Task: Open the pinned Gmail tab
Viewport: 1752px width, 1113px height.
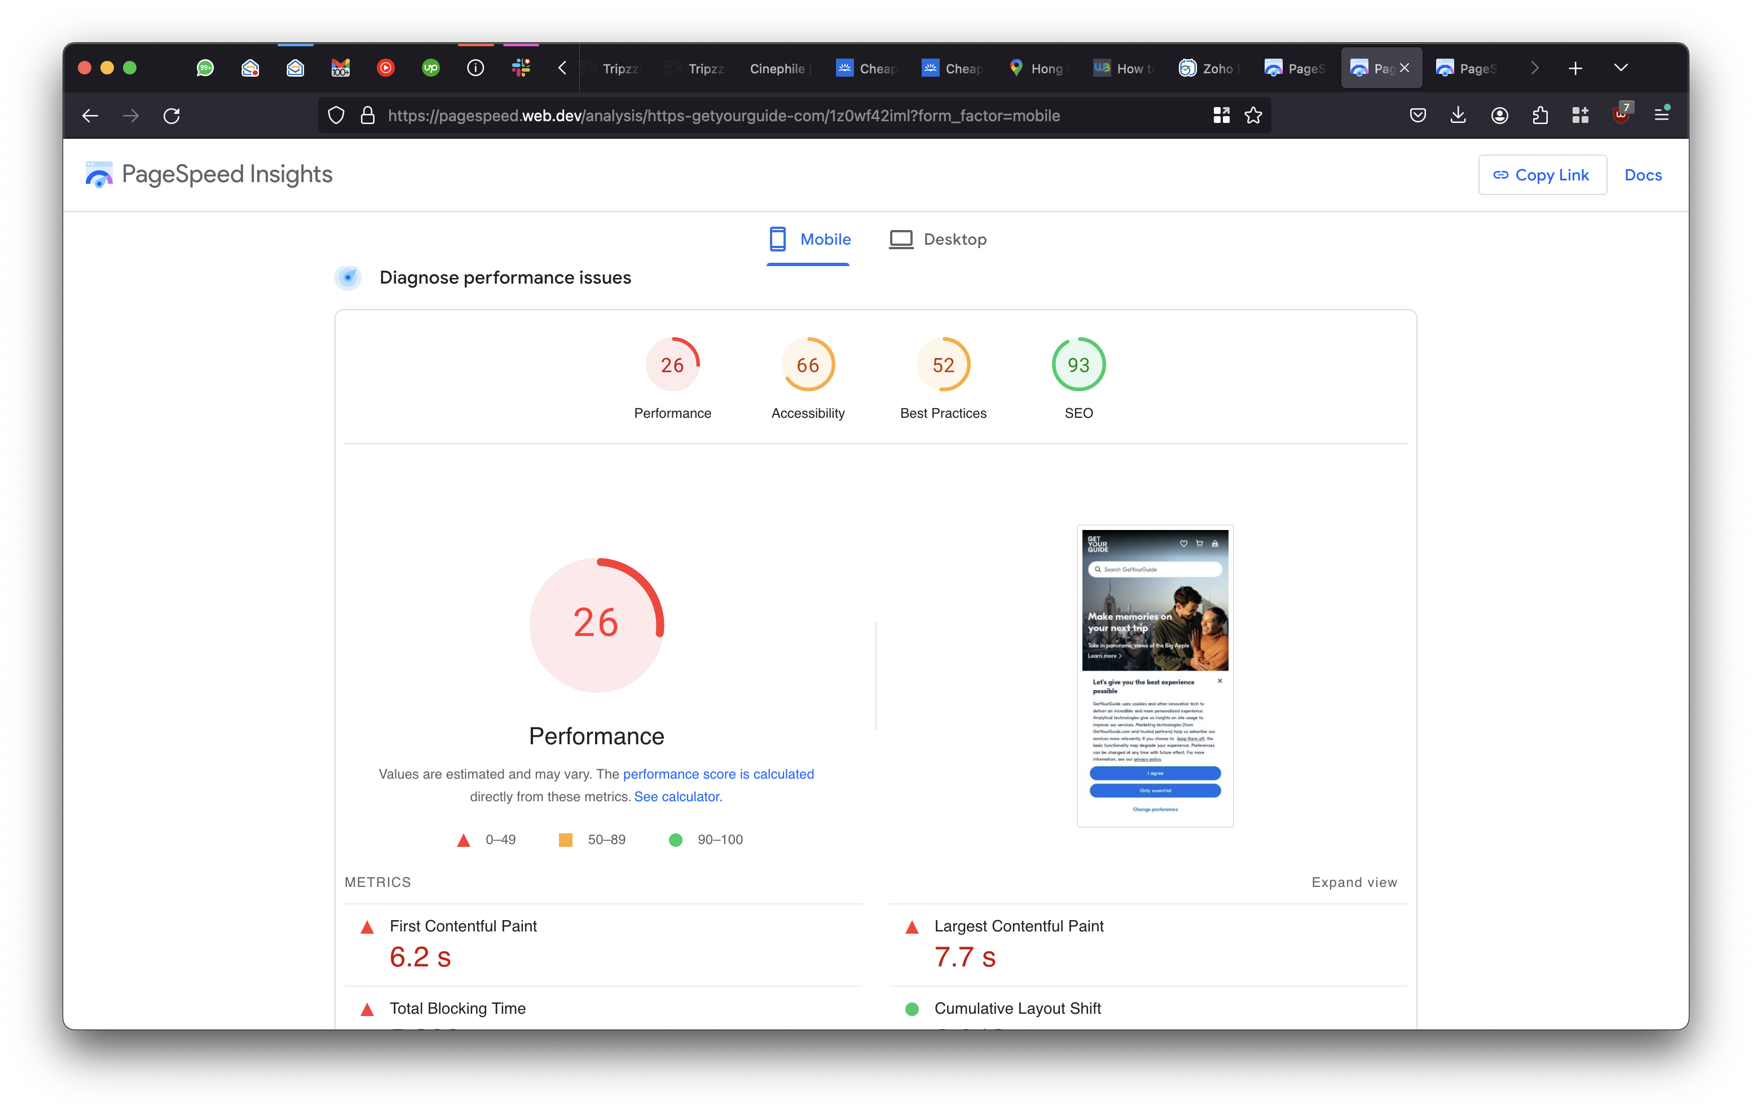Action: 341,68
